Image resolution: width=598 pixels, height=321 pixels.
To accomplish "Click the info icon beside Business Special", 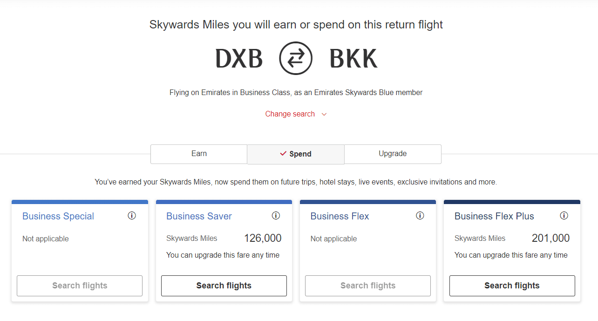I will [132, 216].
